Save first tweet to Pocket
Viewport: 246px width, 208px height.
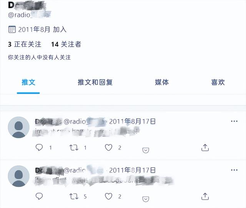146,150
